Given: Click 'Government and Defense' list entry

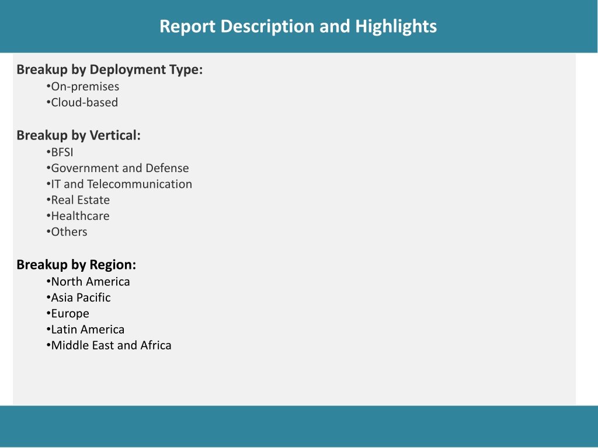Looking at the screenshot, I should click(x=117, y=168).
